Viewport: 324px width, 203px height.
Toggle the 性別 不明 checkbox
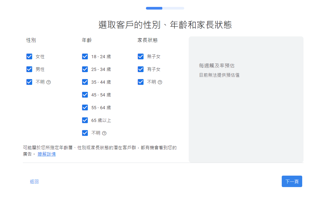point(29,82)
